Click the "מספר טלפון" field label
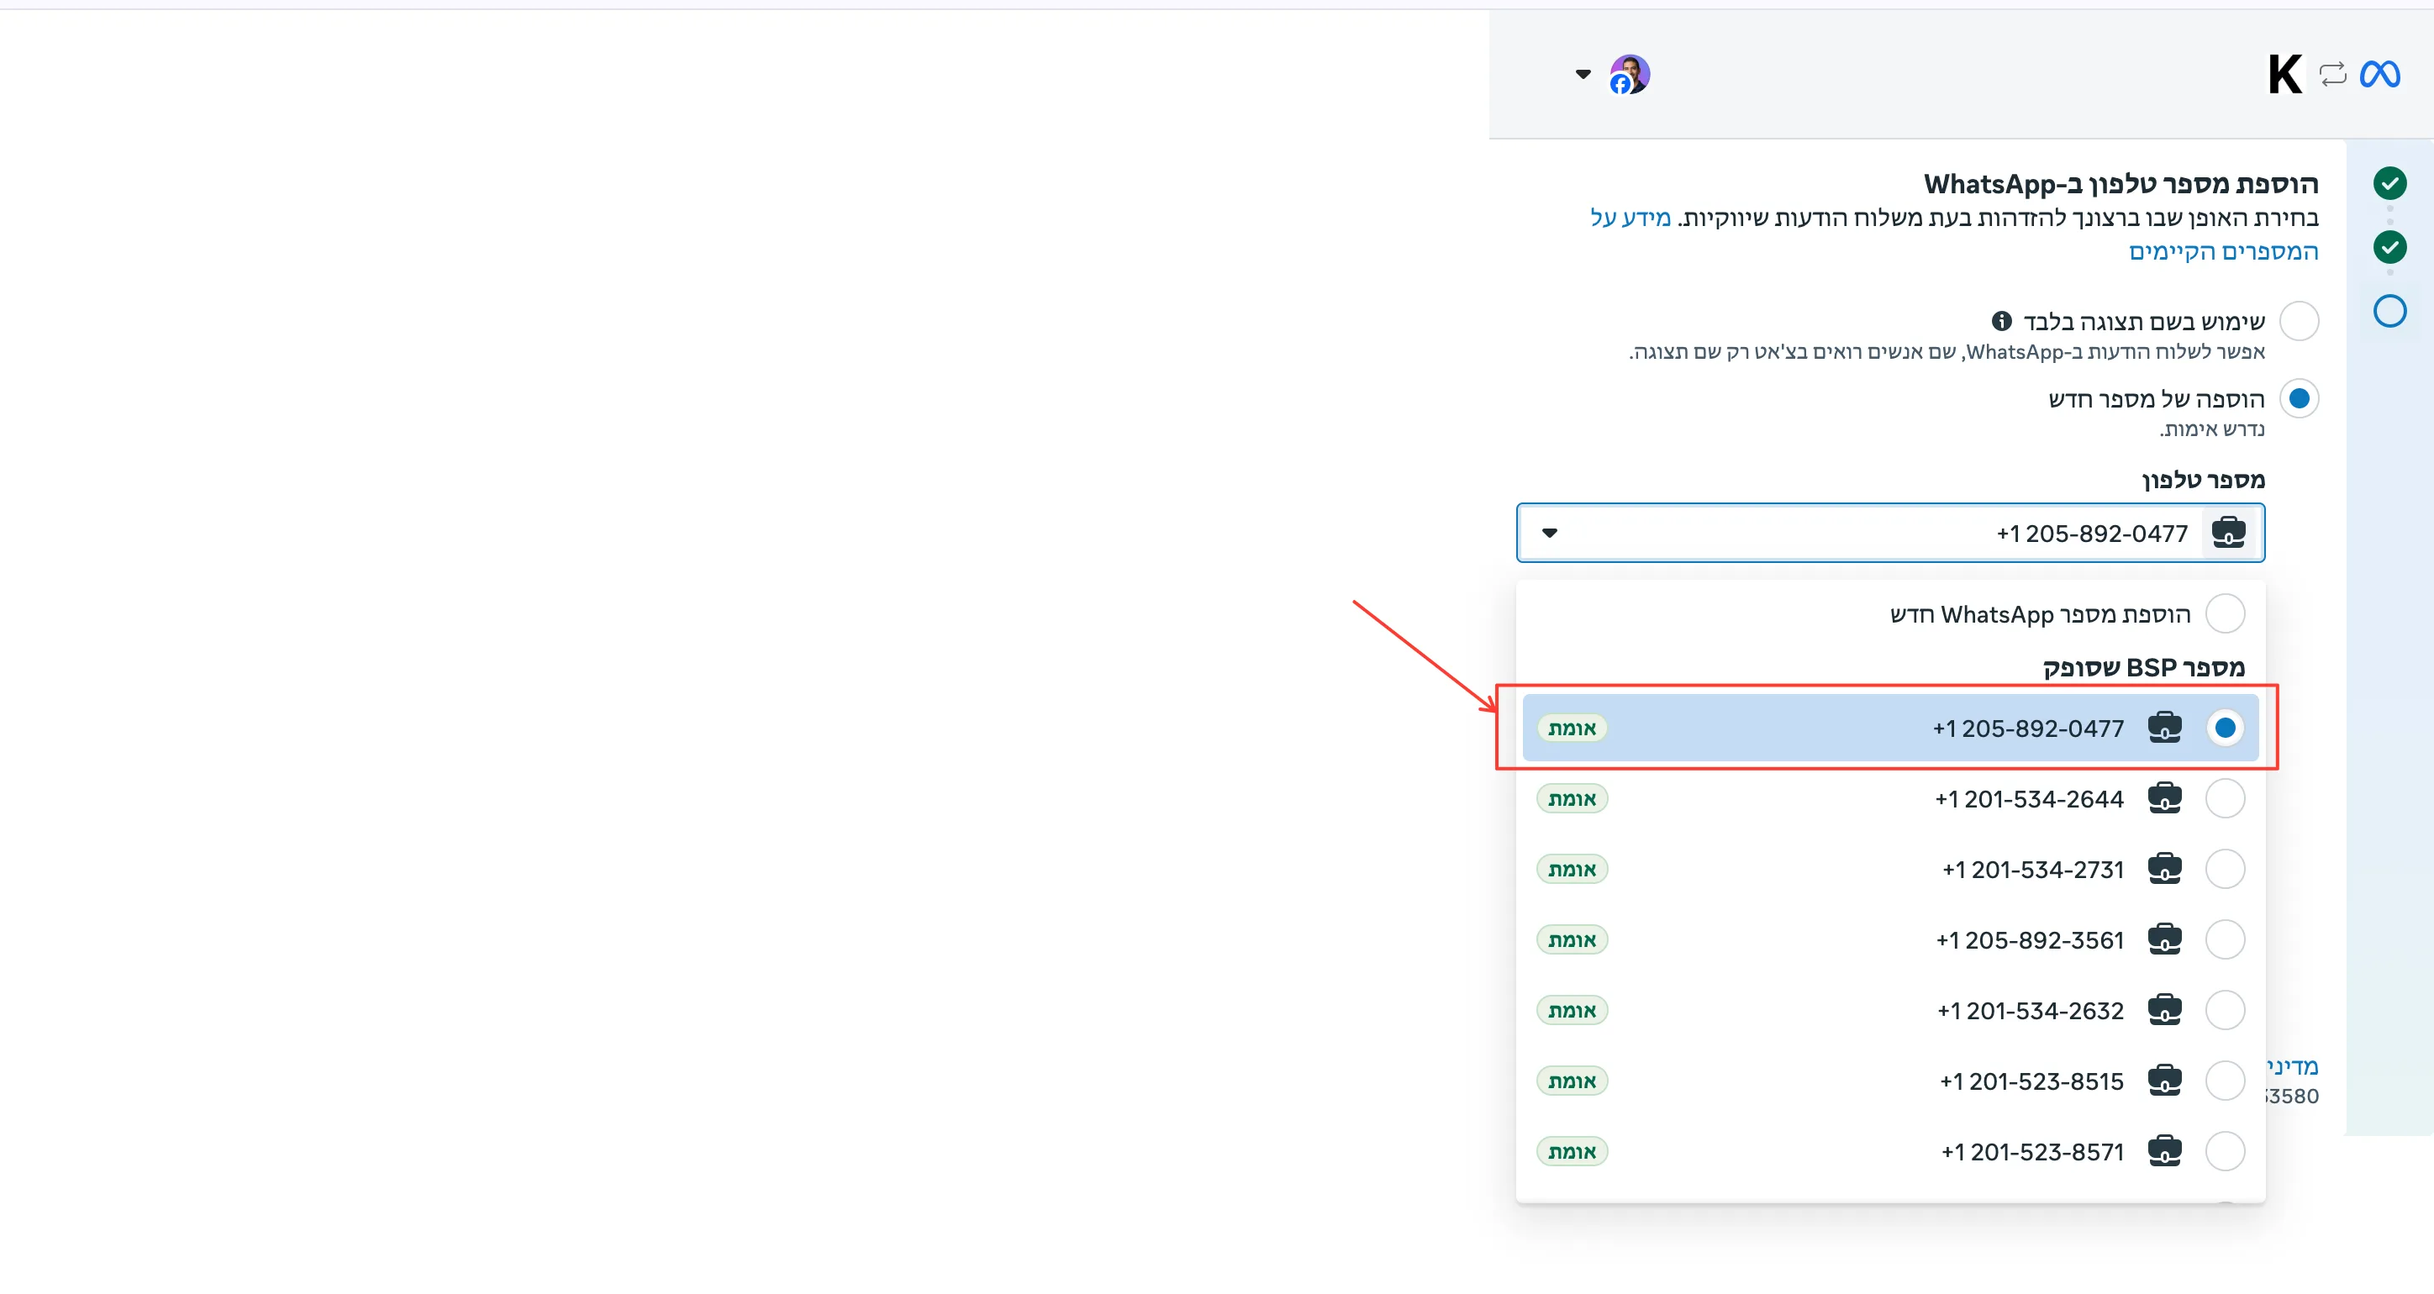 pos(2203,480)
